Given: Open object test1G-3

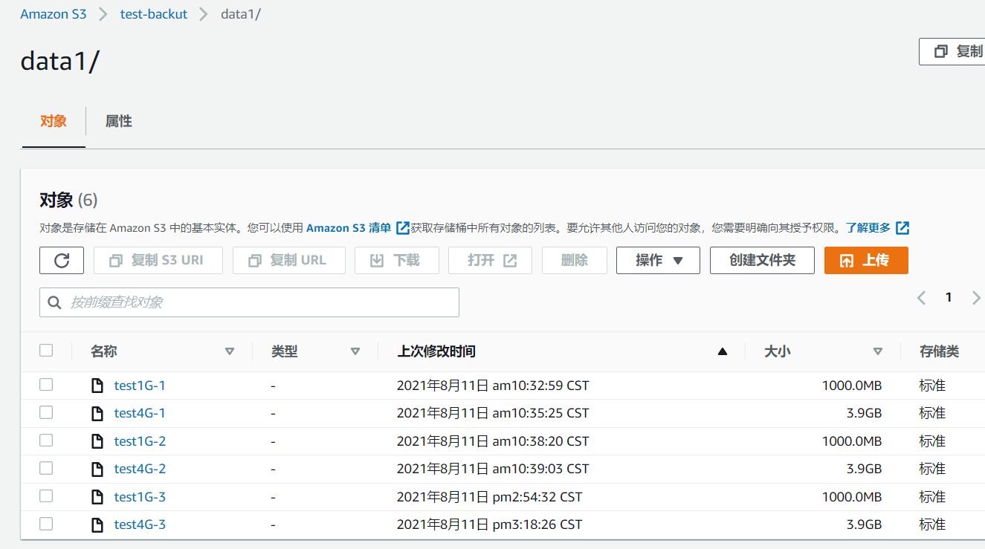Looking at the screenshot, I should pyautogui.click(x=140, y=497).
